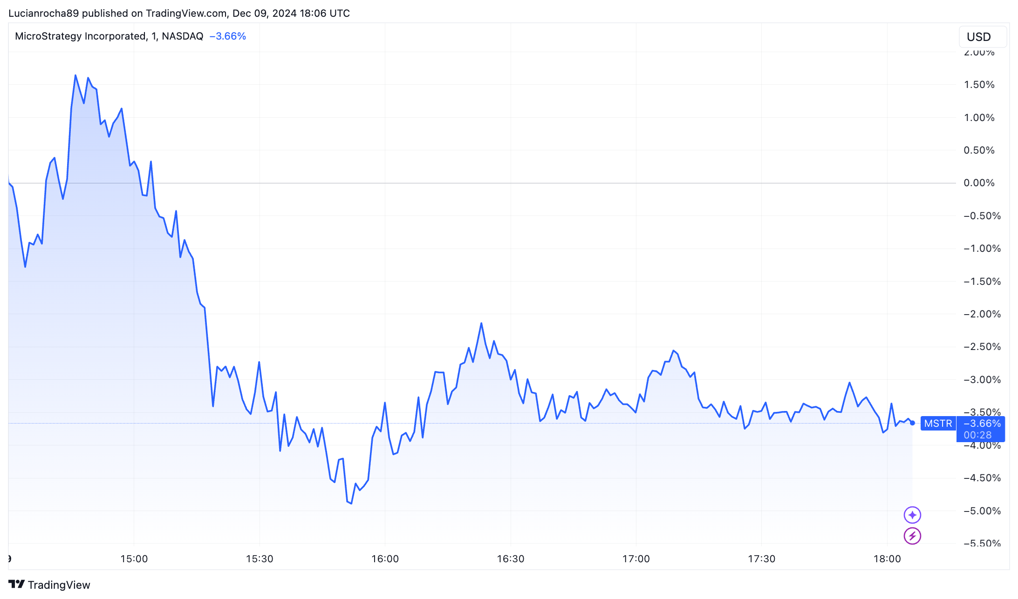Click the TradingView logo icon
The width and height of the screenshot is (1018, 599).
[16, 584]
